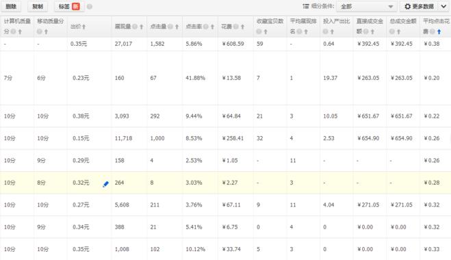Viewport: 451px width, 260px height.
Task: Select the 5.41% click rate cell
Action: 194,227
